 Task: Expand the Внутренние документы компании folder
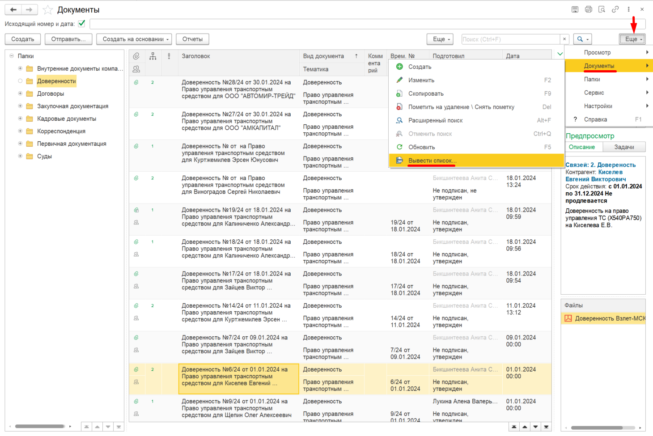point(20,68)
